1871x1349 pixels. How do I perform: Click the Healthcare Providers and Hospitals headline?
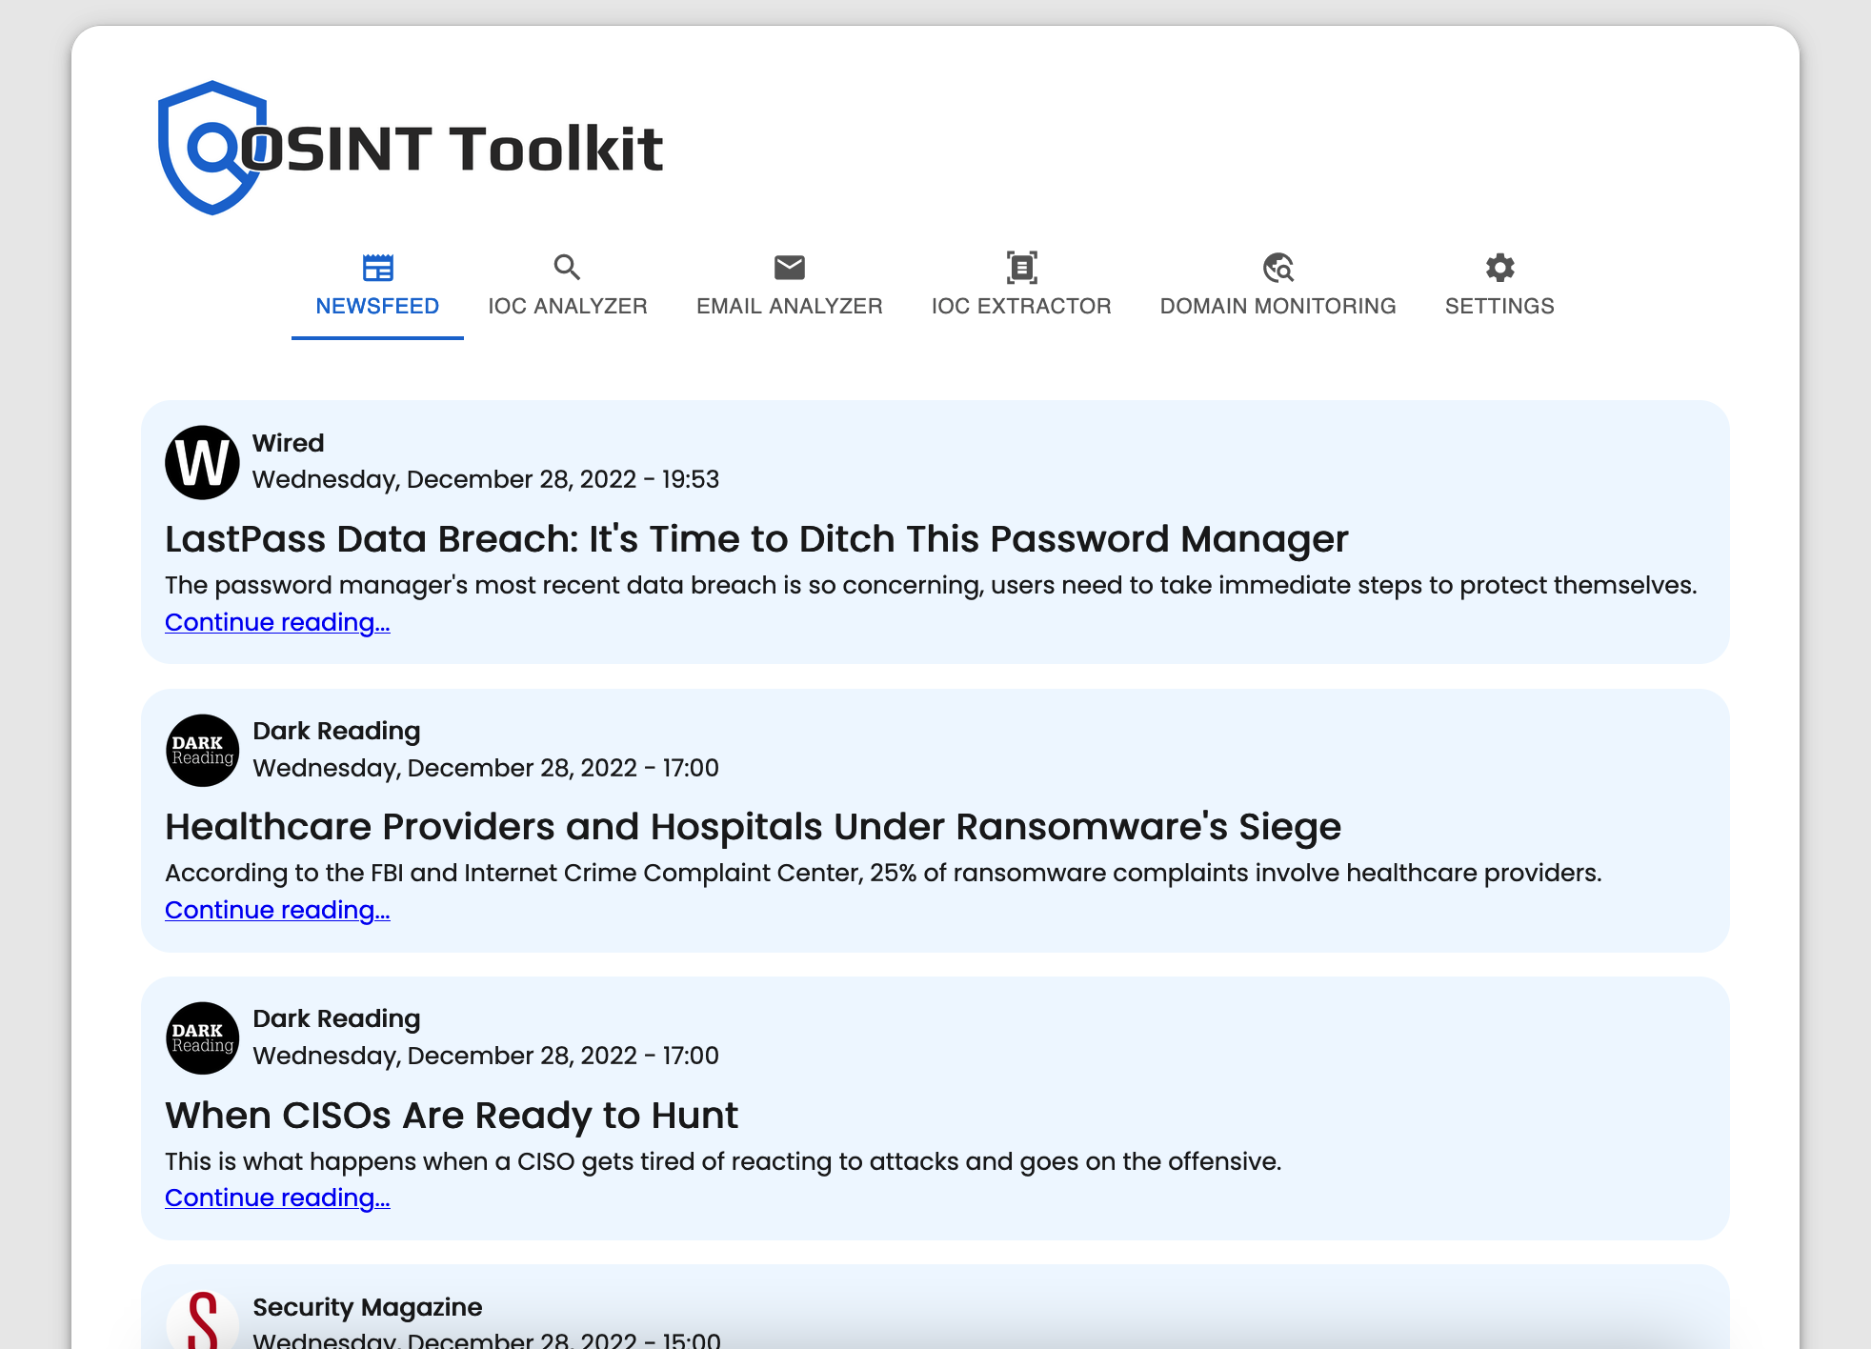pos(753,827)
